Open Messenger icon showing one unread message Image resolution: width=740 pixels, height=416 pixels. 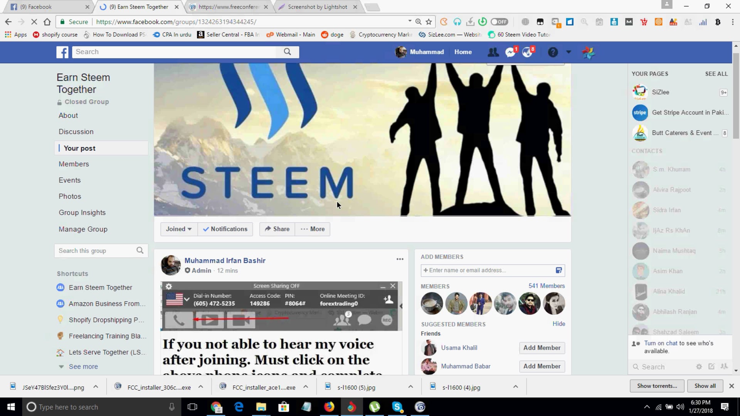coord(510,52)
